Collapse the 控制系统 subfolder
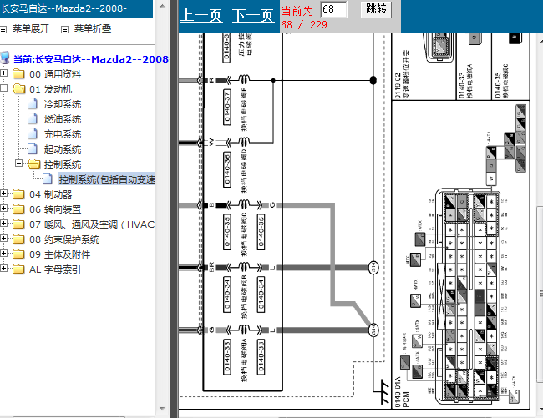Image resolution: width=543 pixels, height=418 pixels. (18, 163)
